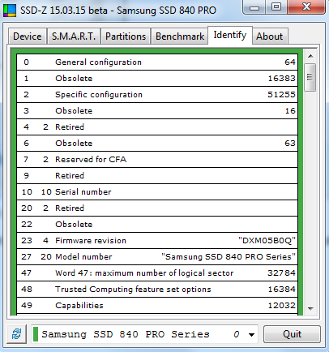Click the refresh drives icon button
This screenshot has height=352, width=329.
[x=16, y=334]
